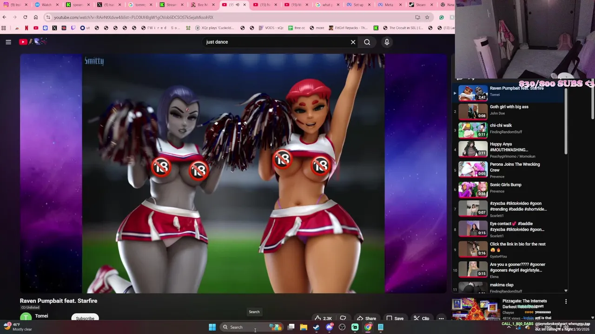Switch to the 'tommy' Google tab
This screenshot has height=334, width=595.
point(139,5)
